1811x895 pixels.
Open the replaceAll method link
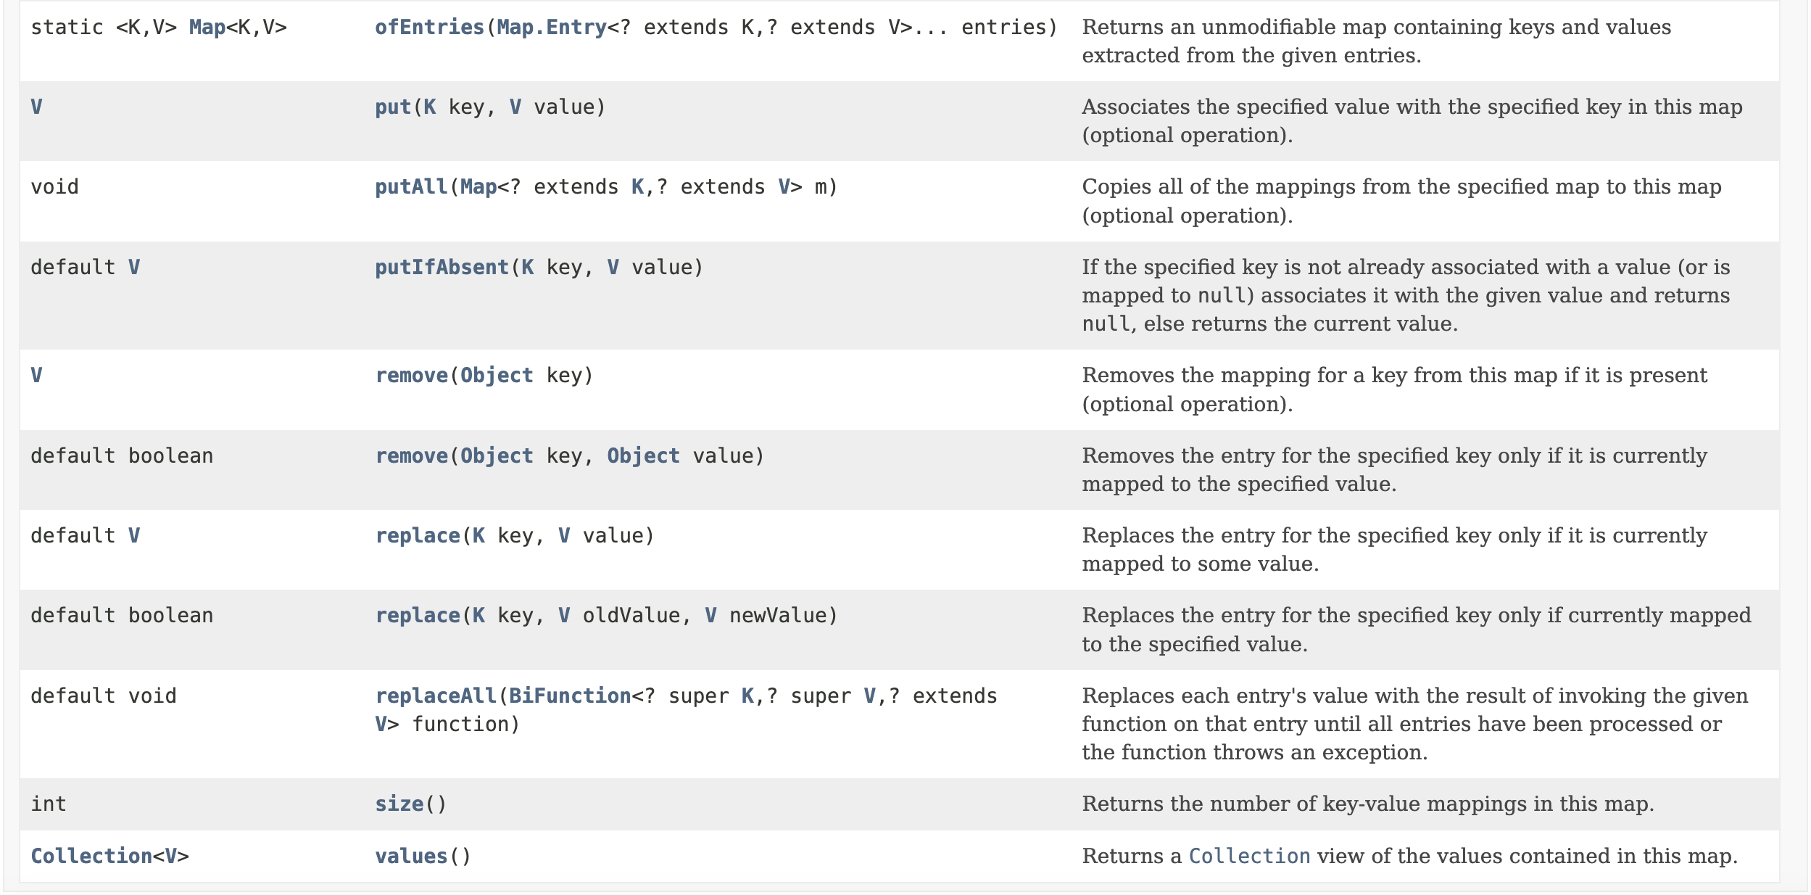[435, 696]
